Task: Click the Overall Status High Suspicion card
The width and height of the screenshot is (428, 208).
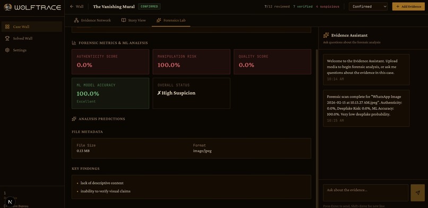Action: (191, 93)
